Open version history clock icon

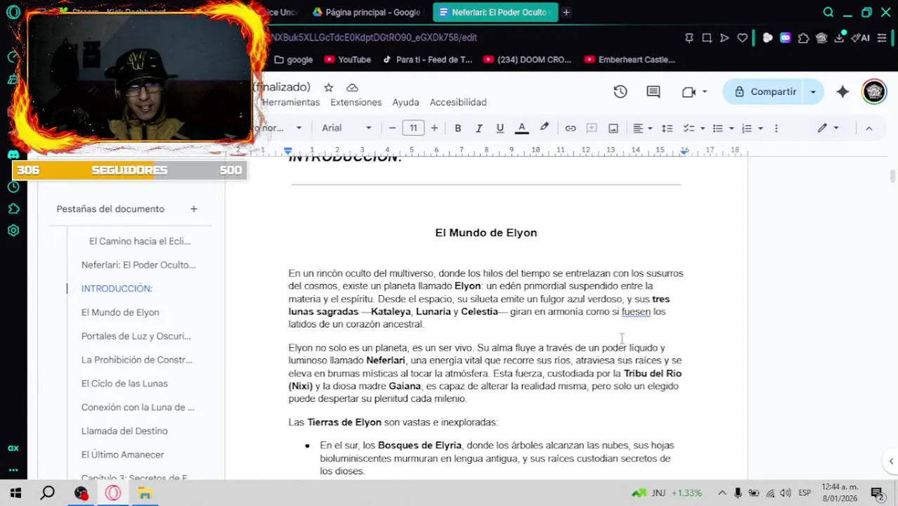(620, 91)
